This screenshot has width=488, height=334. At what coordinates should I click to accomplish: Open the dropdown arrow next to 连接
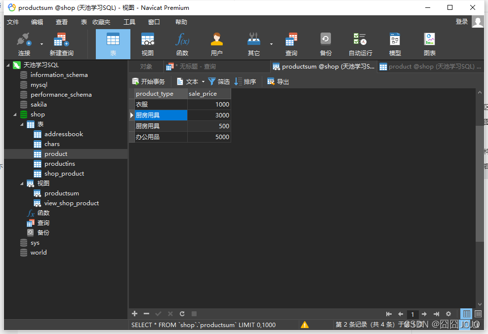41,44
